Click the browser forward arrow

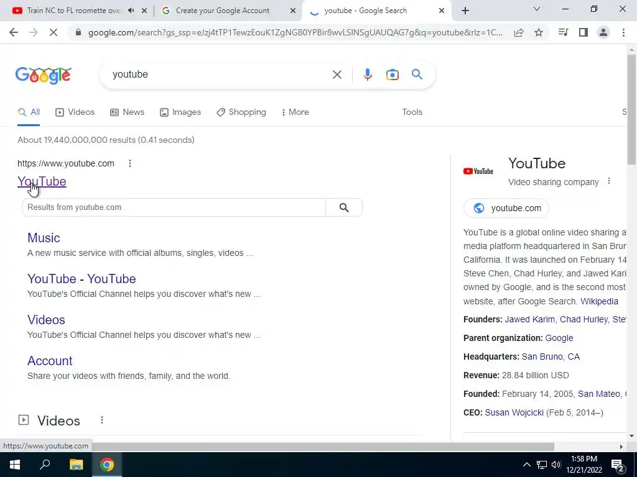tap(34, 32)
